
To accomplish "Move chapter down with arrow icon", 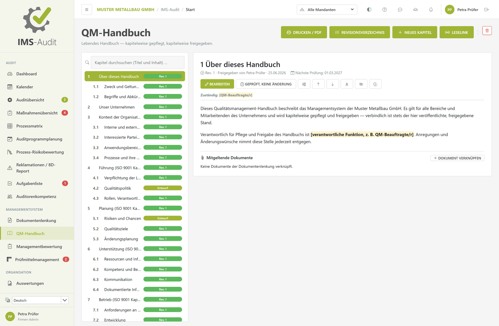I will pos(333,84).
